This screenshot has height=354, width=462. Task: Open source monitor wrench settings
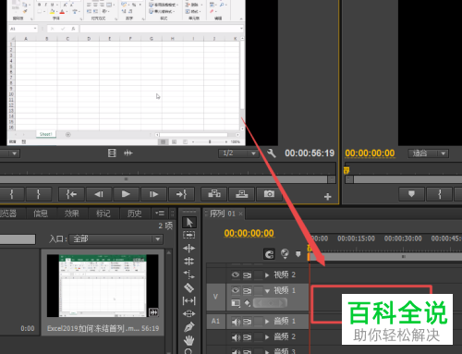pos(272,153)
